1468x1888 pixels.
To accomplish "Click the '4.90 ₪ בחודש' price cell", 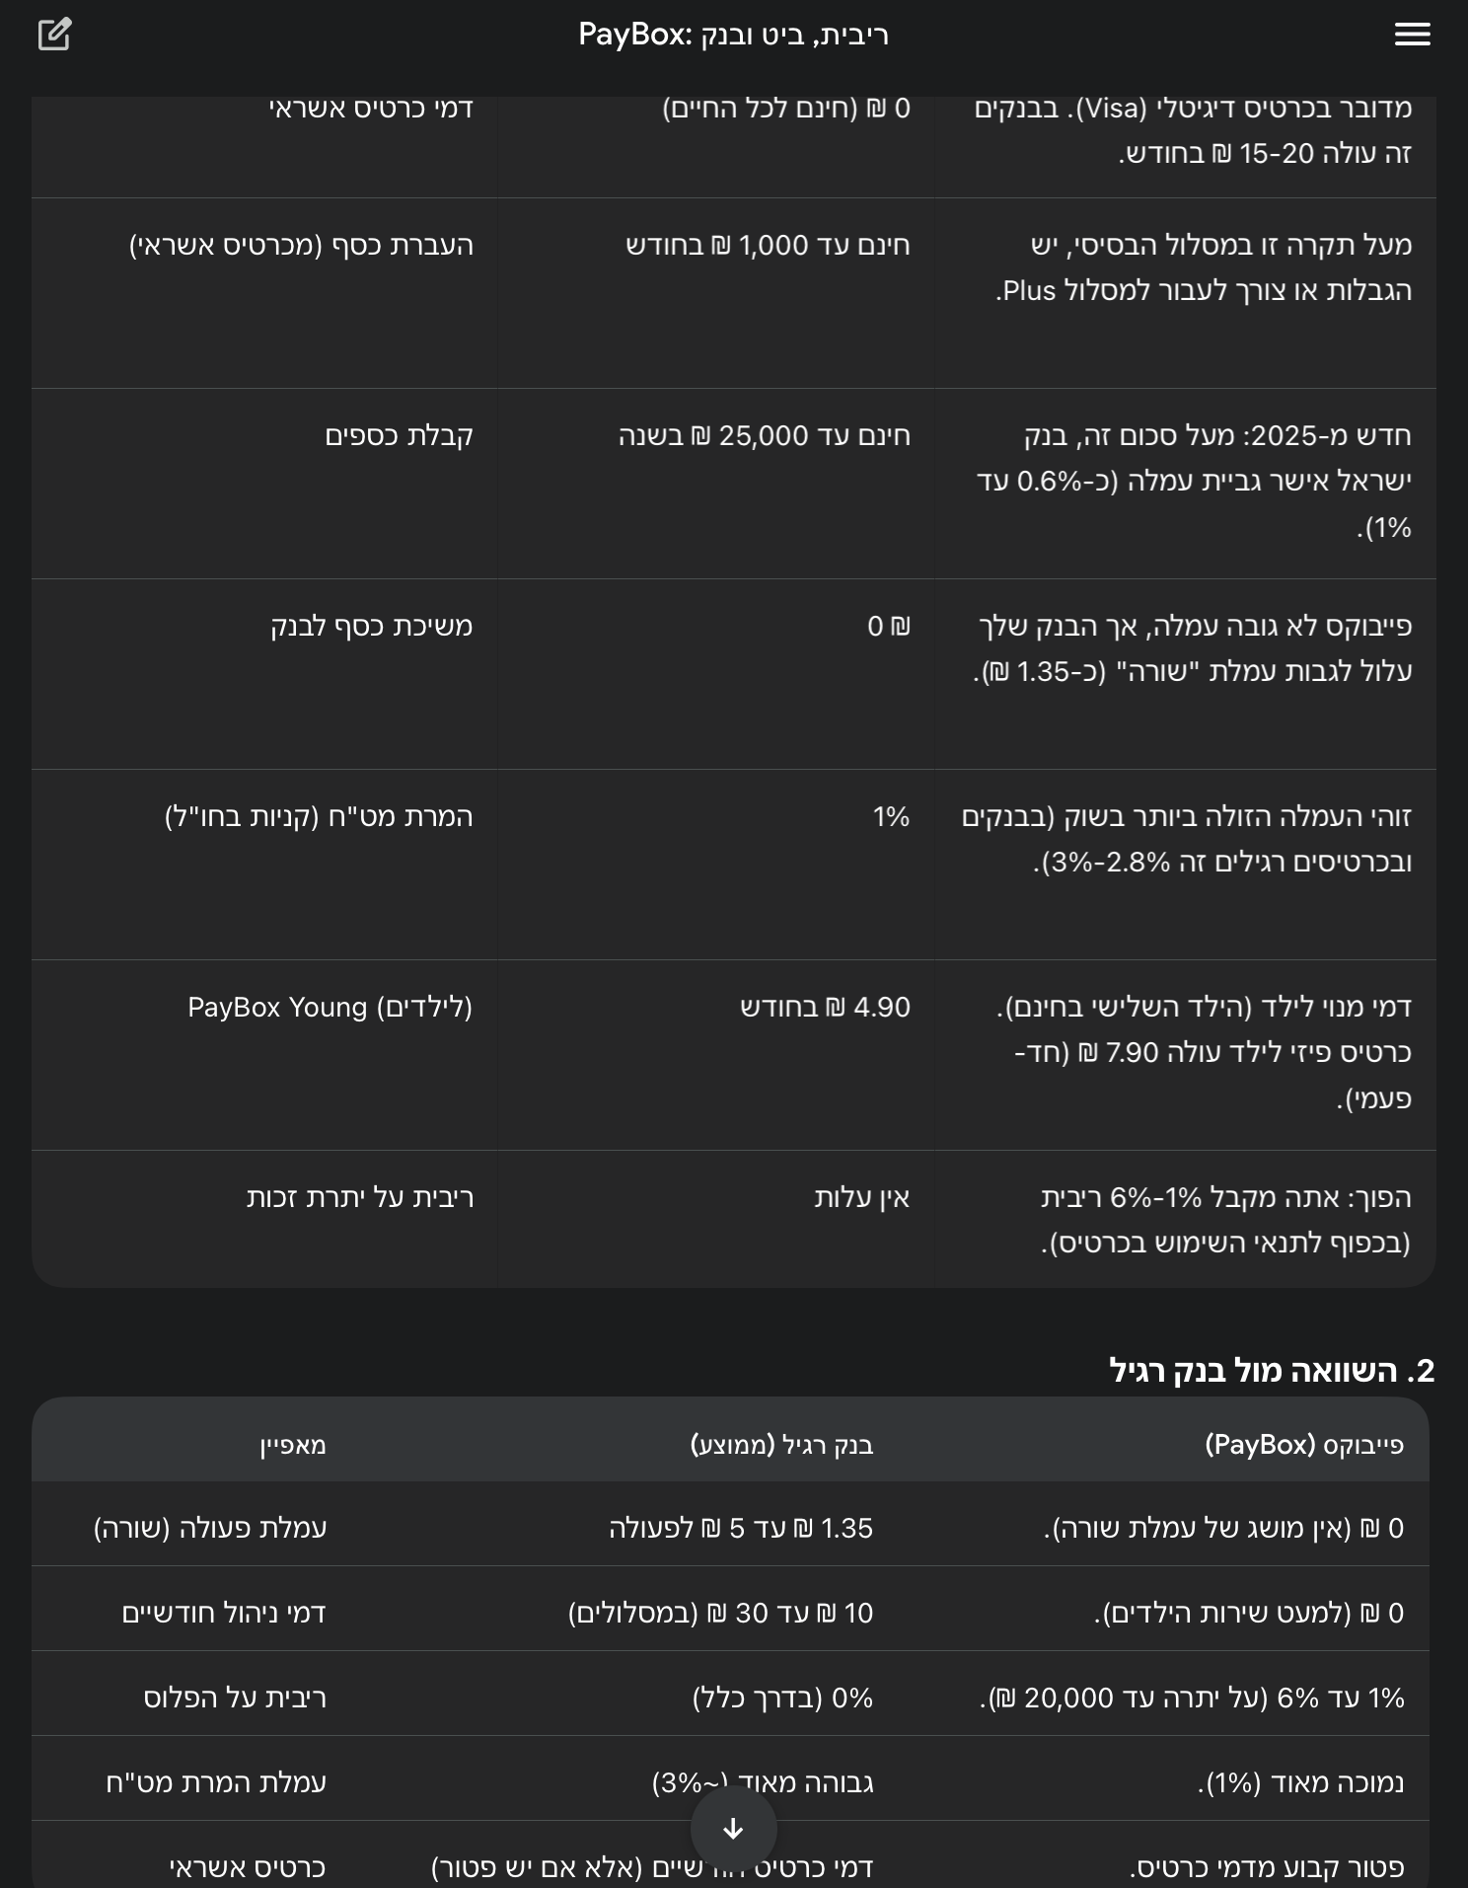I will (825, 1008).
